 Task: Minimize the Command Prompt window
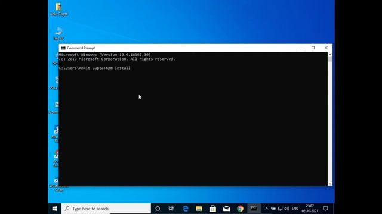coord(300,48)
